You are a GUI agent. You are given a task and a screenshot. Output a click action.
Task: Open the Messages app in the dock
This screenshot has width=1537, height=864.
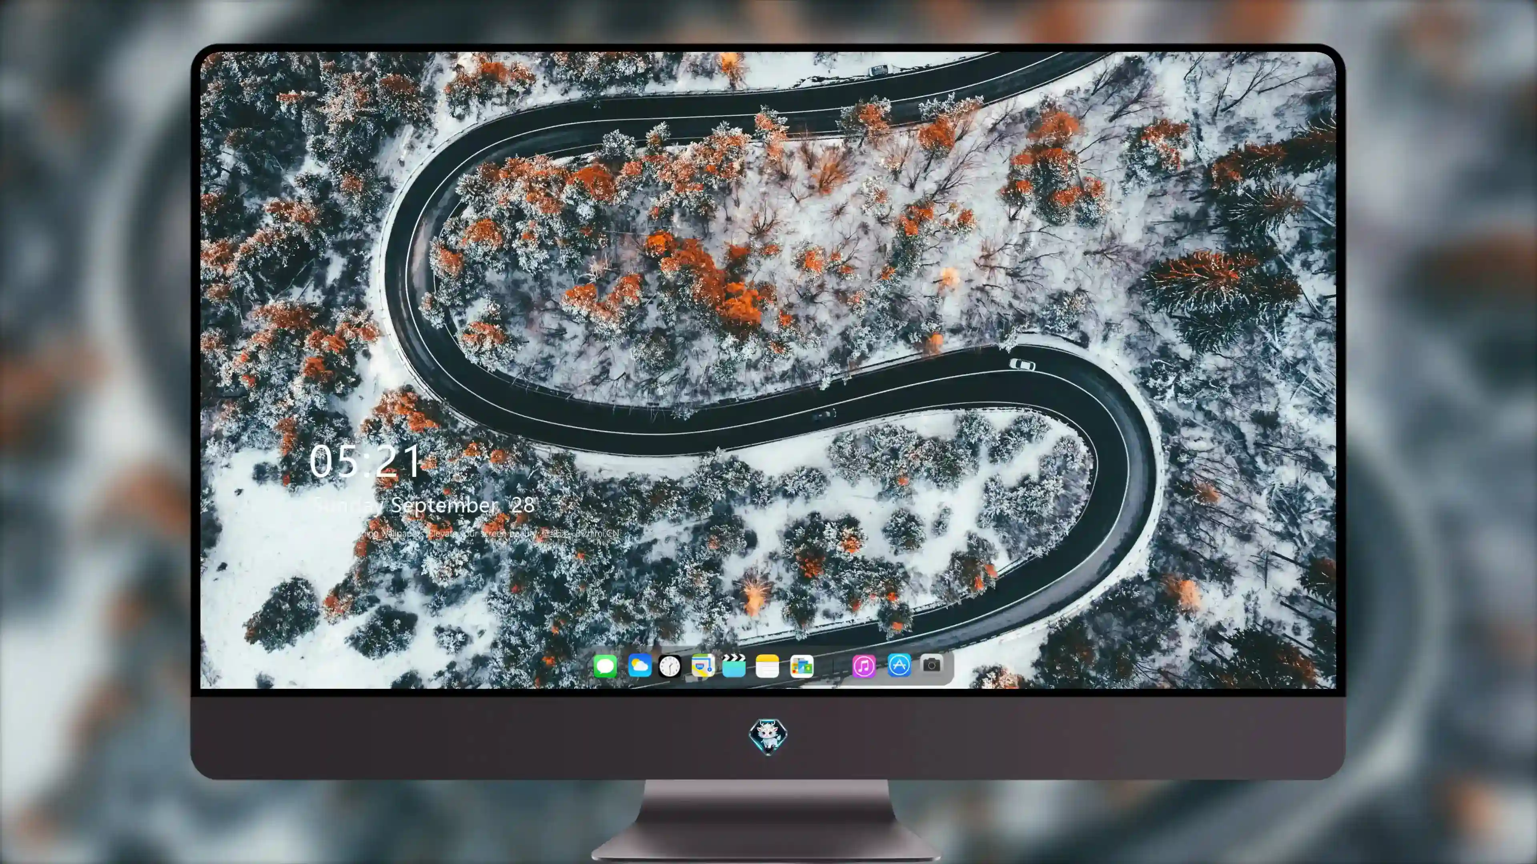coord(605,666)
